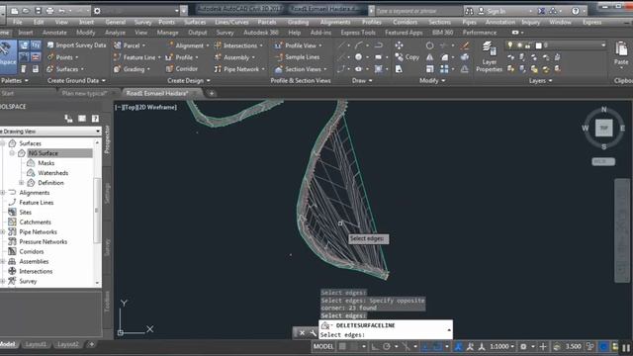Expand the Alignments tree node
This screenshot has height=356, width=633.
pos(2,193)
